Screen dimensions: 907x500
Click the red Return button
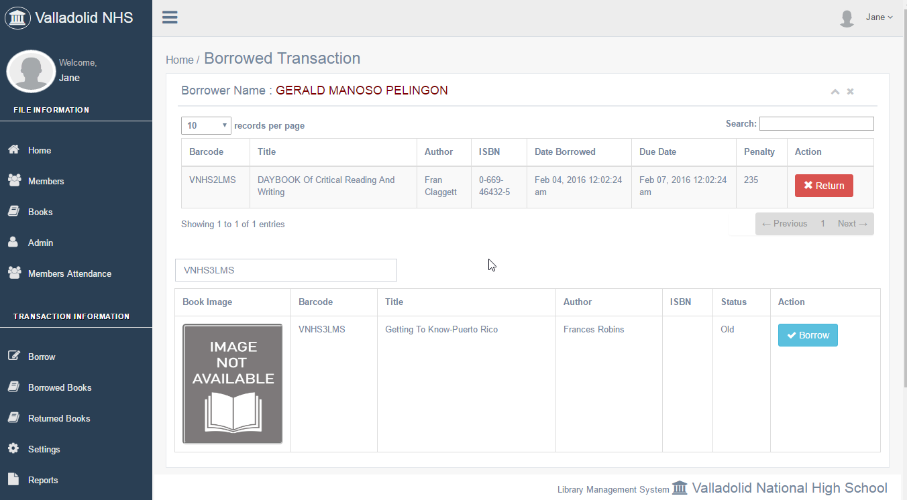click(x=824, y=186)
